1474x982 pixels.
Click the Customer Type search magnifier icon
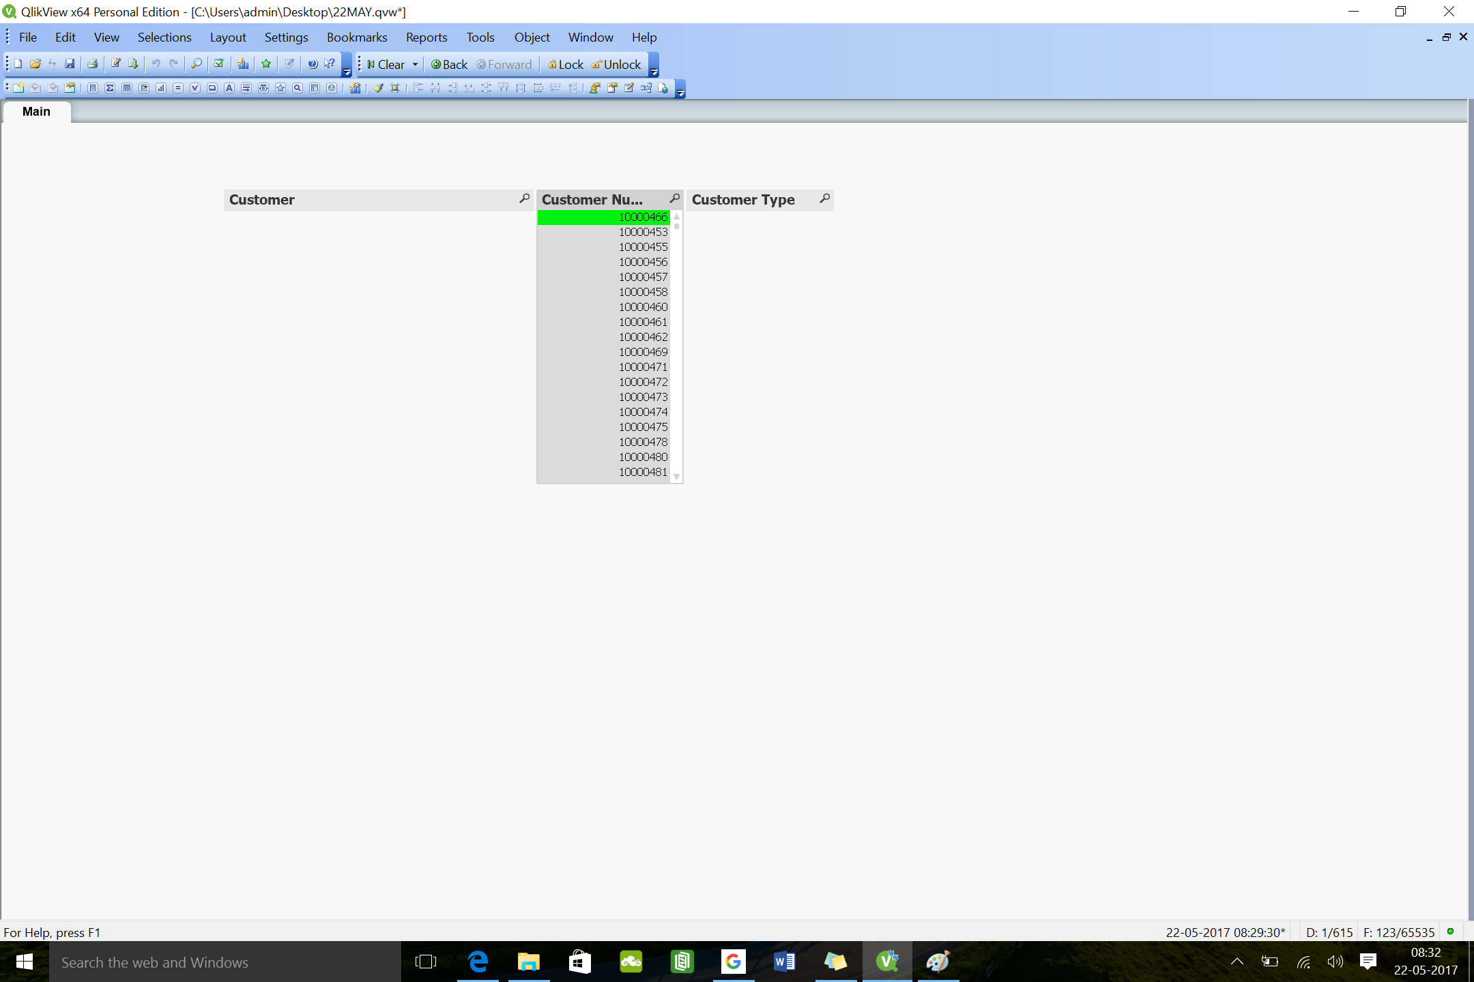(824, 198)
